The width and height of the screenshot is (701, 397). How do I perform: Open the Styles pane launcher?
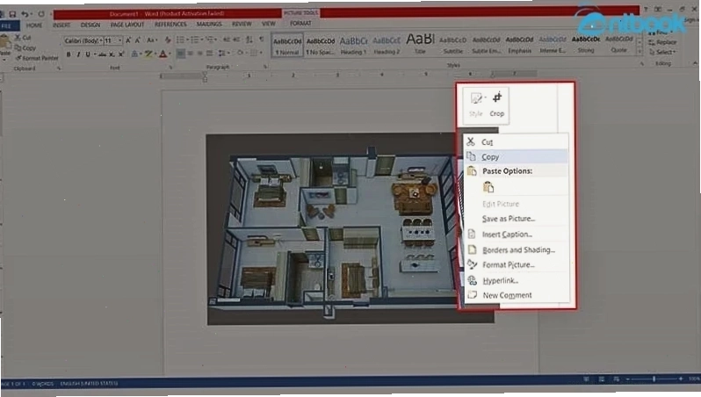[x=641, y=64]
